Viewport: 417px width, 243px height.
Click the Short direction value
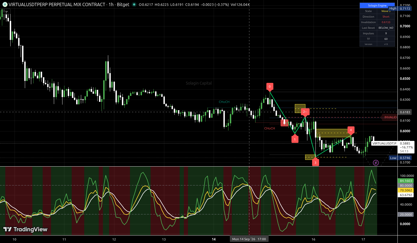386,17
